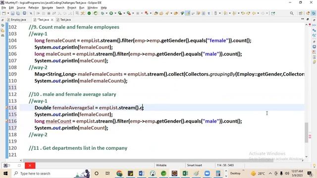Click the New file toolbar icon
The width and height of the screenshot is (317, 178).
click(x=4, y=13)
